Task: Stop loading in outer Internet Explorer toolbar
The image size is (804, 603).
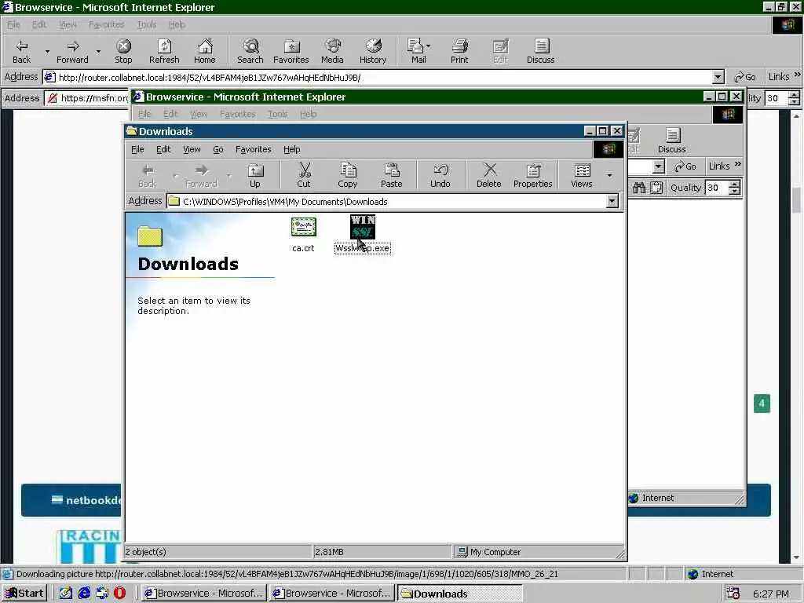Action: 123,51
